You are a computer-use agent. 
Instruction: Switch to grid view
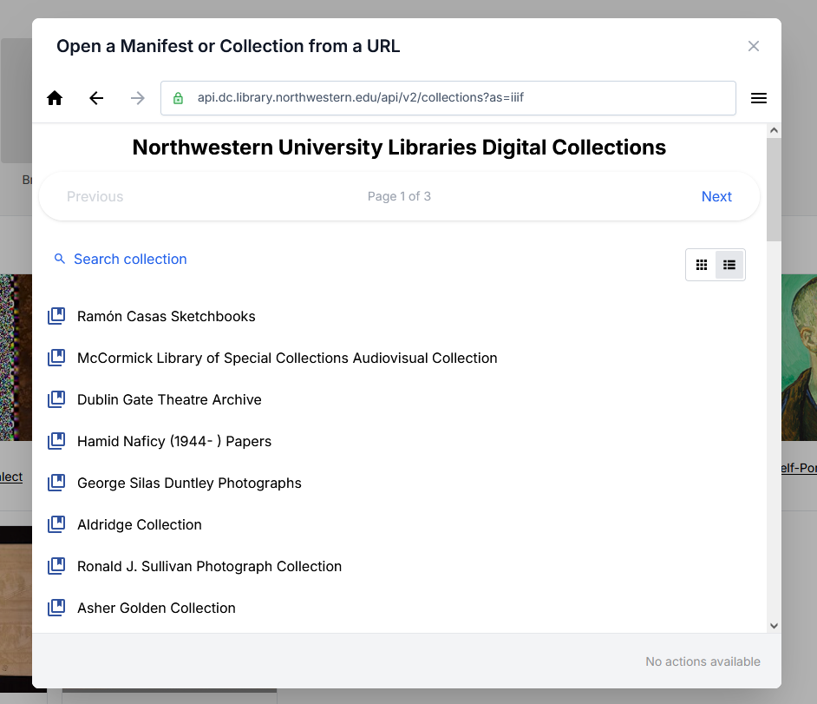coord(701,264)
